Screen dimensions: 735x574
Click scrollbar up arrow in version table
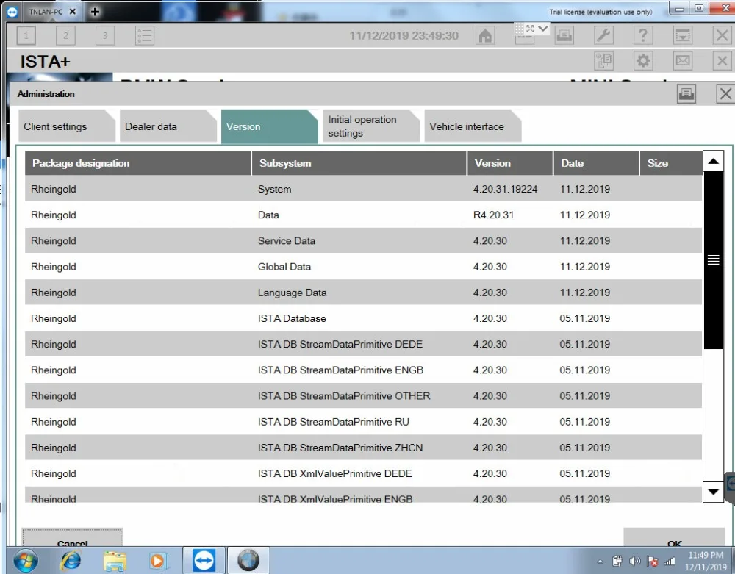tap(714, 161)
